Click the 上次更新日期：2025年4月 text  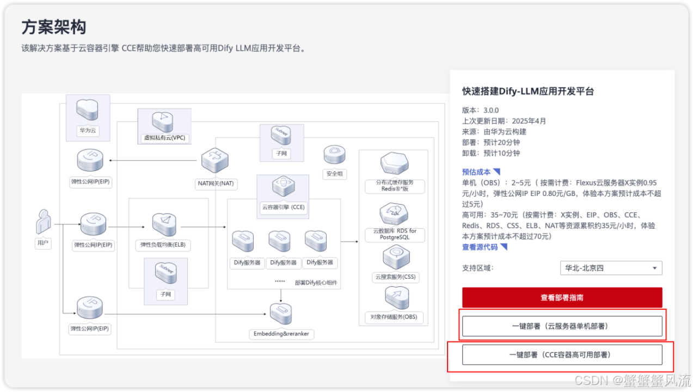[504, 121]
